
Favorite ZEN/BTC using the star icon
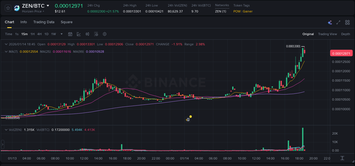coord(8,8)
